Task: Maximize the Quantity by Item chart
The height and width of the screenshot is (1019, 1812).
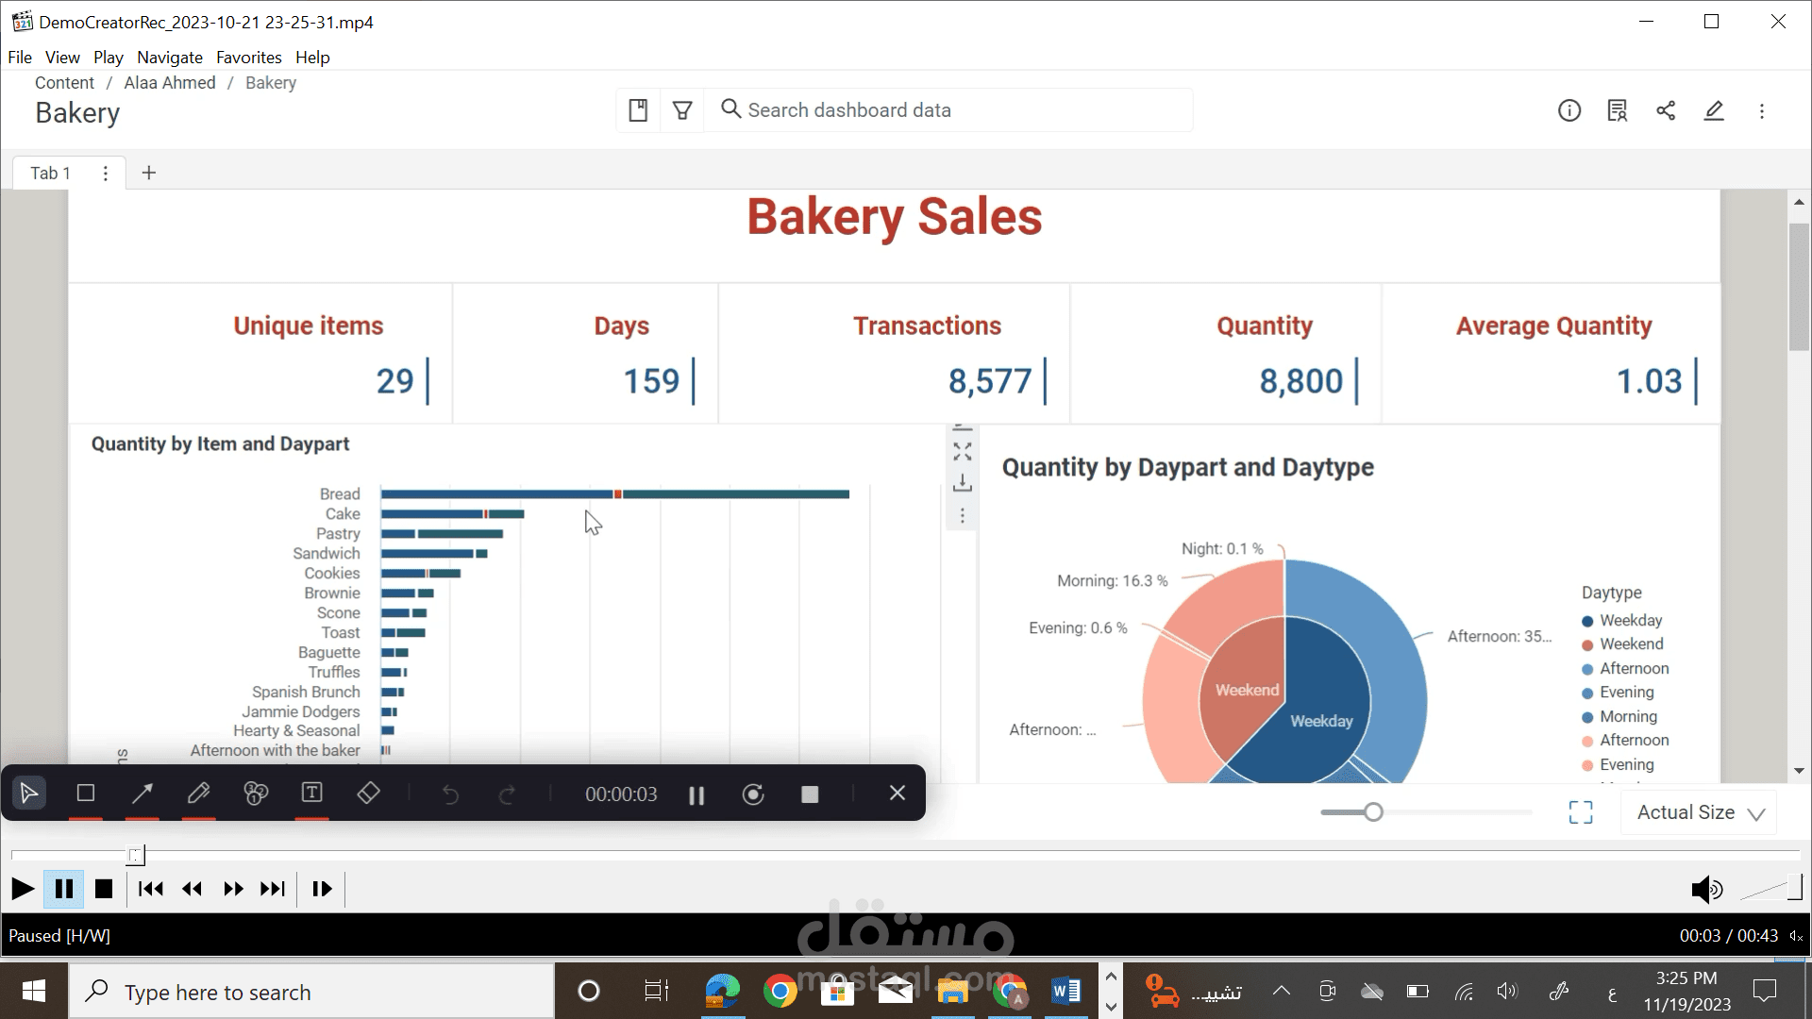Action: (963, 452)
